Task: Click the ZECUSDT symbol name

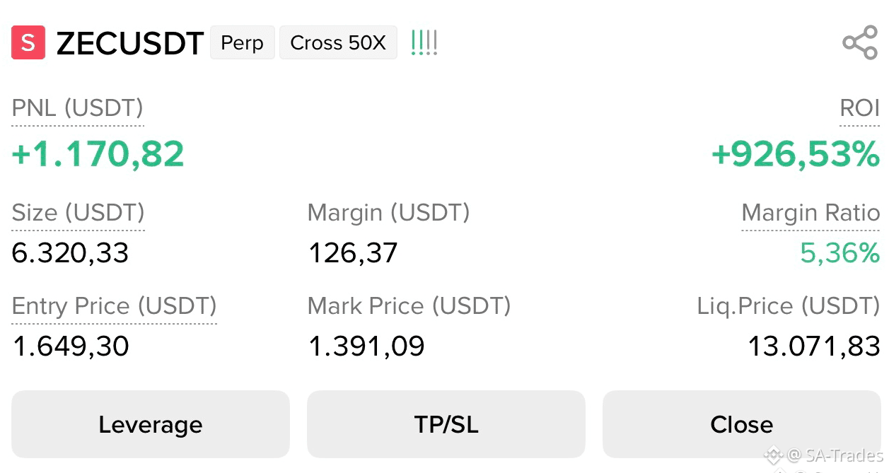Action: coord(130,43)
